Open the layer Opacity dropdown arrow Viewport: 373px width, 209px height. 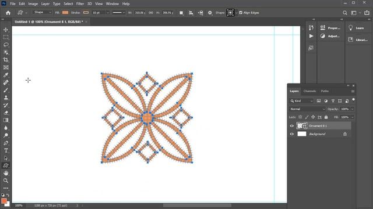(352, 109)
